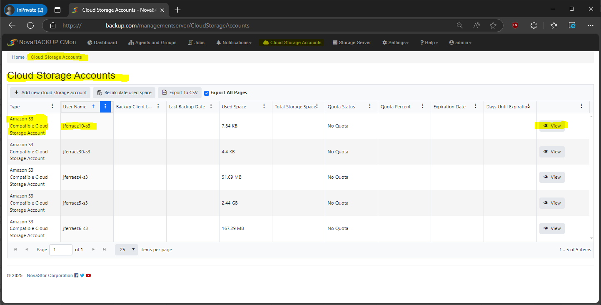Open the uBlock Origin extension icon
This screenshot has height=305, width=601.
tap(516, 25)
